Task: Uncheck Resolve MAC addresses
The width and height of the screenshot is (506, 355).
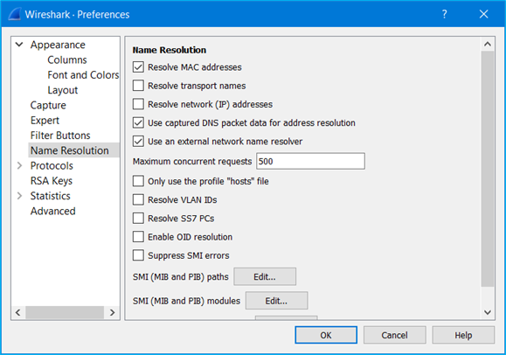Action: pos(138,67)
